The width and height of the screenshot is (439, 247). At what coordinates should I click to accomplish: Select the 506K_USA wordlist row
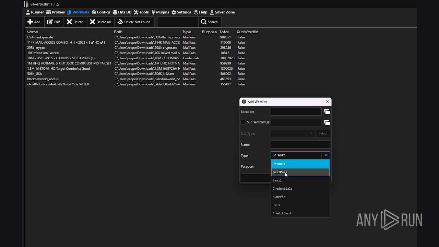click(x=142, y=74)
